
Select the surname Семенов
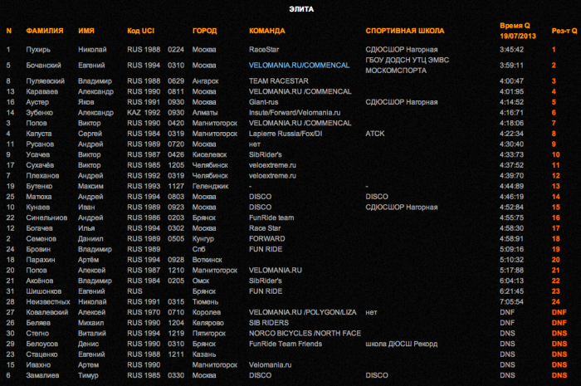[x=41, y=239]
